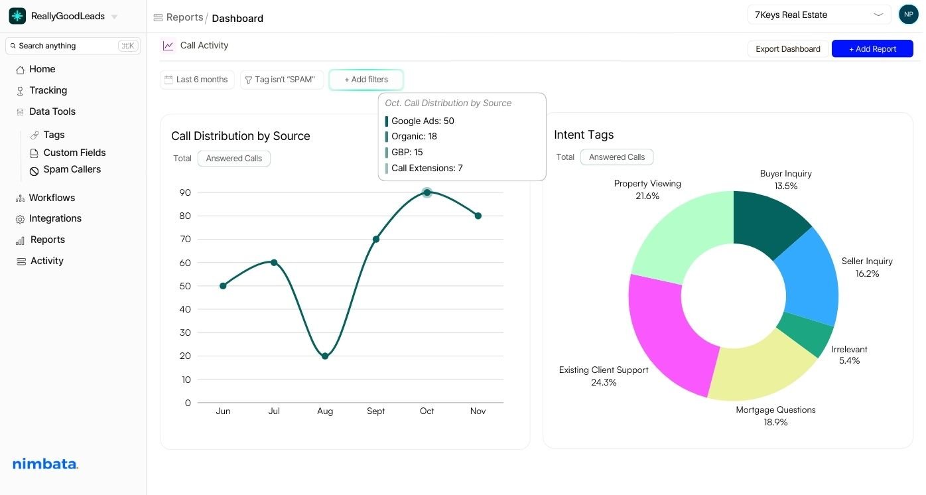This screenshot has height=495, width=926.
Task: Click the Add Report button
Action: click(872, 49)
